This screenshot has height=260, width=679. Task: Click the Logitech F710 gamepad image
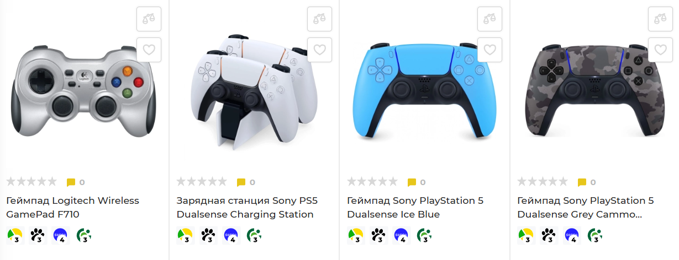point(85,91)
